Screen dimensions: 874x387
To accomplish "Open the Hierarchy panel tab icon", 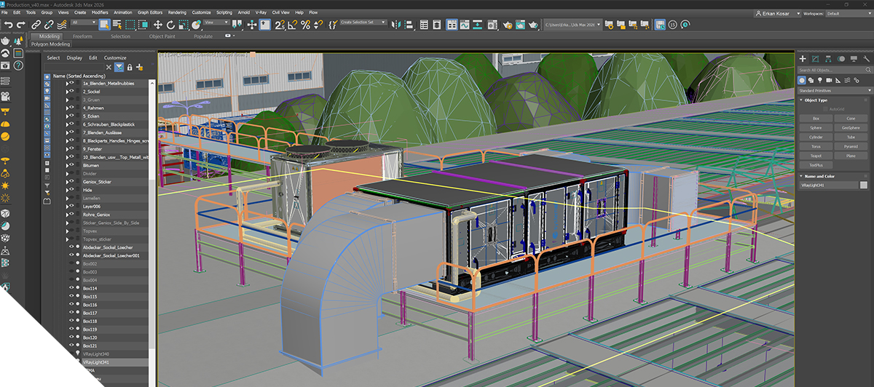I will click(829, 58).
